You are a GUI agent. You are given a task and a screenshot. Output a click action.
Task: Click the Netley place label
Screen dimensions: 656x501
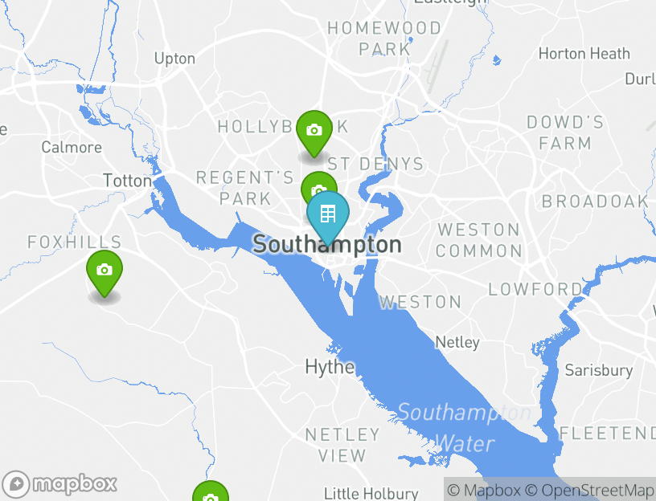coord(457,342)
